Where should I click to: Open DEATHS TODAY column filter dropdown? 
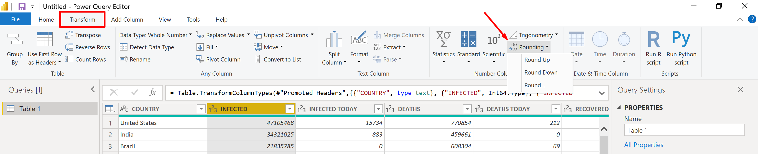(556, 109)
